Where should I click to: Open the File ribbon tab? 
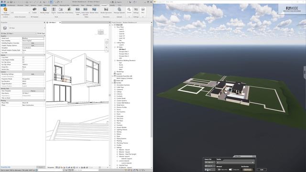click(x=3, y=5)
